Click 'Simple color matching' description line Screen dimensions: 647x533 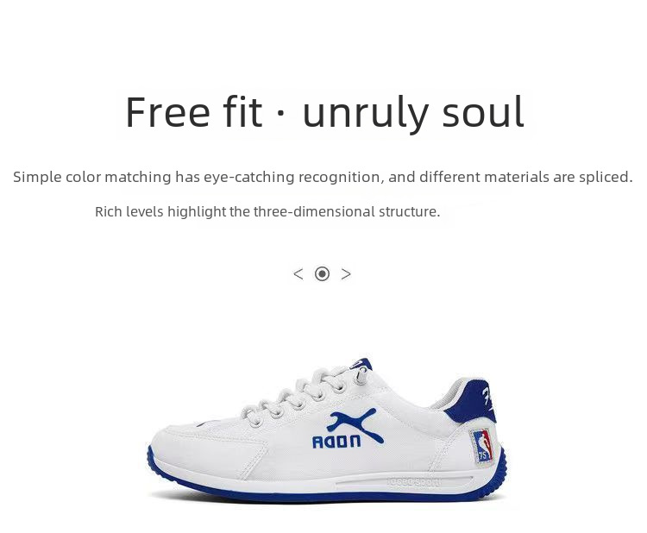(x=323, y=177)
